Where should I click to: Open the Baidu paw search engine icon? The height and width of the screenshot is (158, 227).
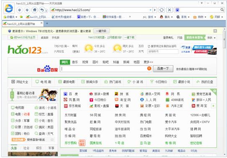click(177, 10)
